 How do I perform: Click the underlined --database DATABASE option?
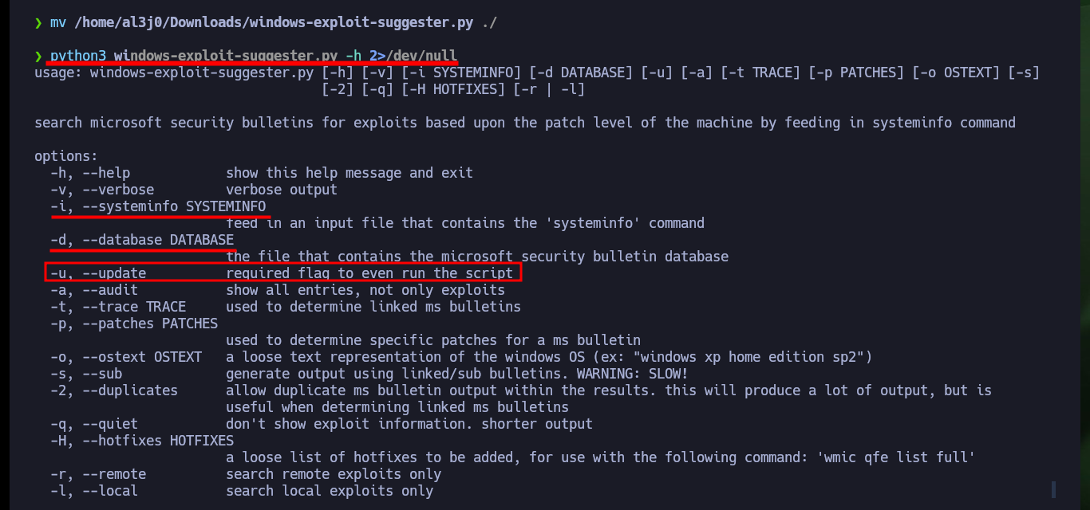tap(142, 240)
